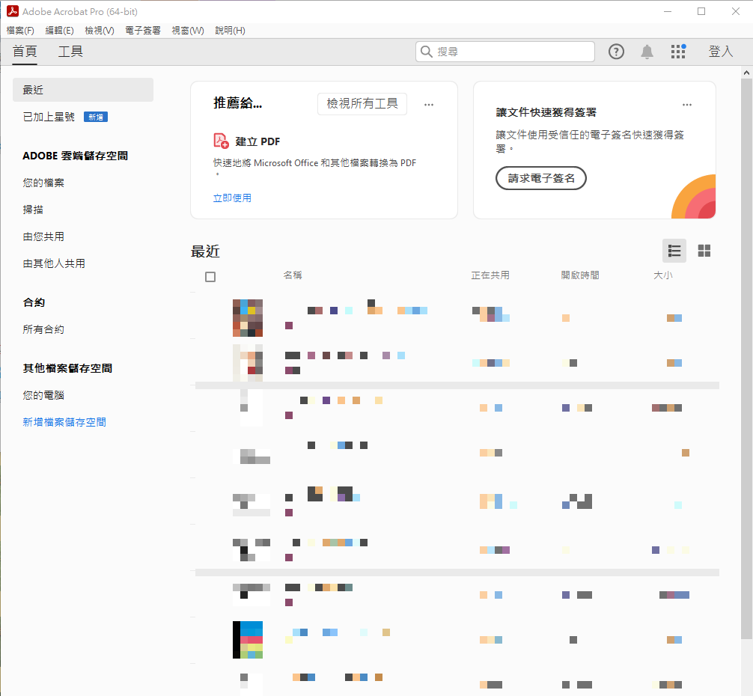
Task: Switch to list view icon
Action: pos(674,251)
